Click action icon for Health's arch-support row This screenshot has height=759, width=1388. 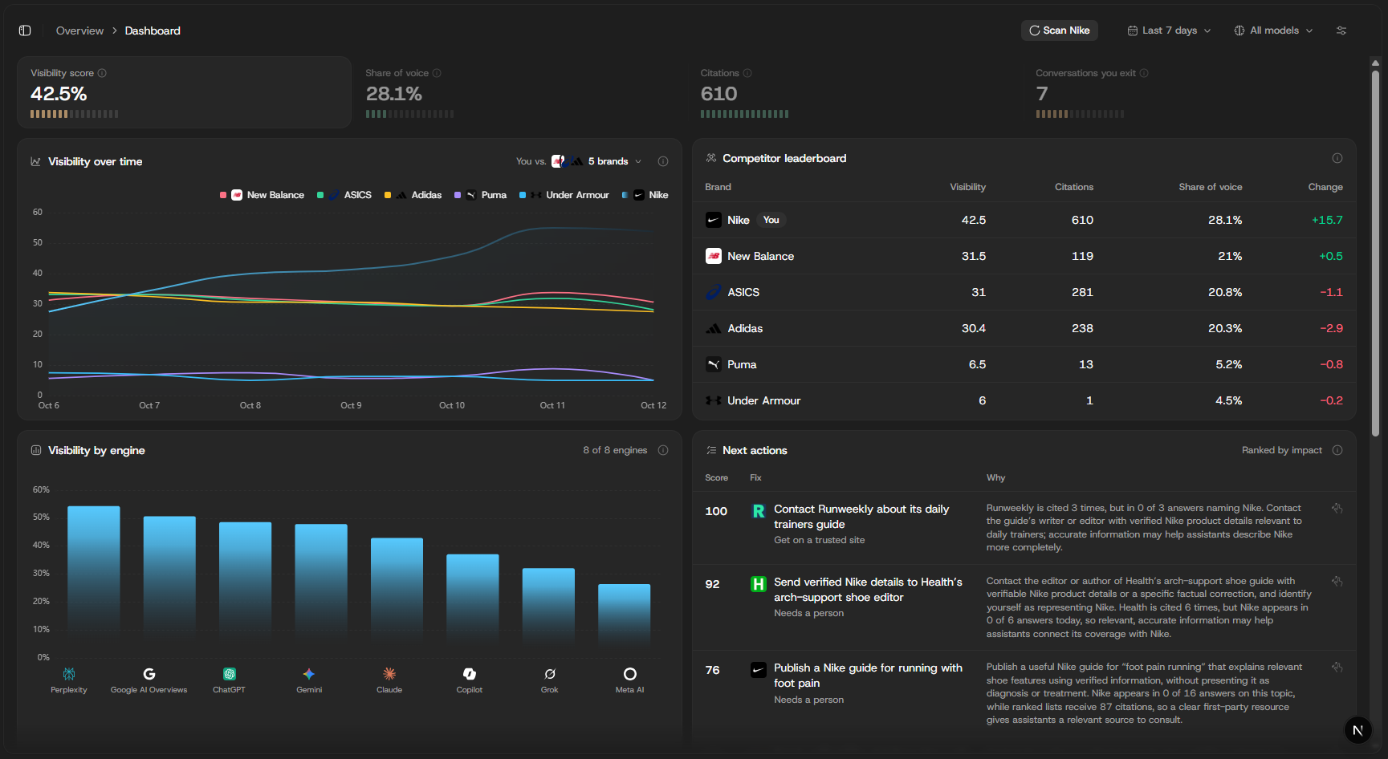pyautogui.click(x=1337, y=582)
